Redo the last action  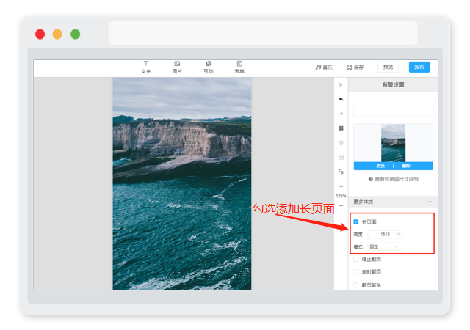[x=341, y=114]
